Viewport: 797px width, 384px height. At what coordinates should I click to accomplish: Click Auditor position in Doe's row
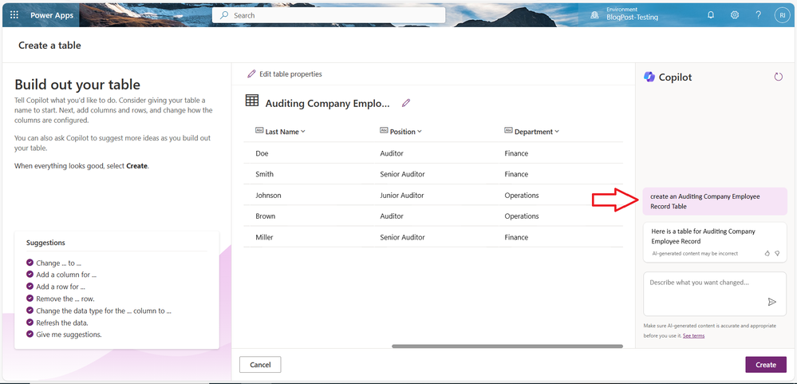click(392, 153)
